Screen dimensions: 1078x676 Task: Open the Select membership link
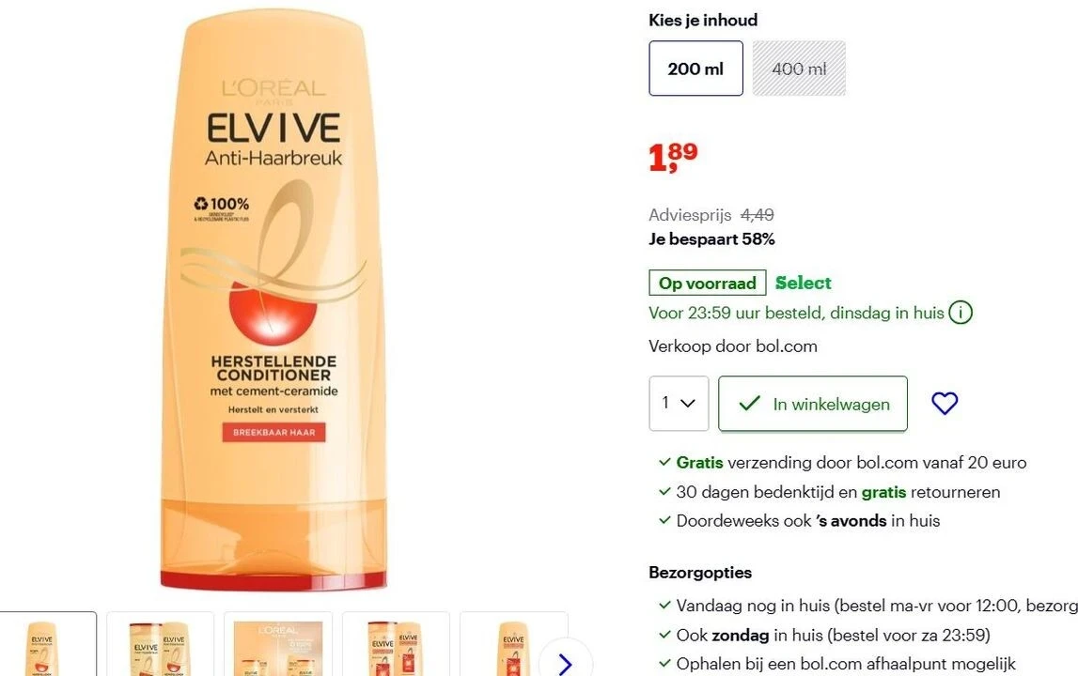coord(803,283)
